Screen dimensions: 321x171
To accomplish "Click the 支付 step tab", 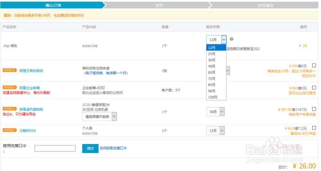I will tap(159, 5).
